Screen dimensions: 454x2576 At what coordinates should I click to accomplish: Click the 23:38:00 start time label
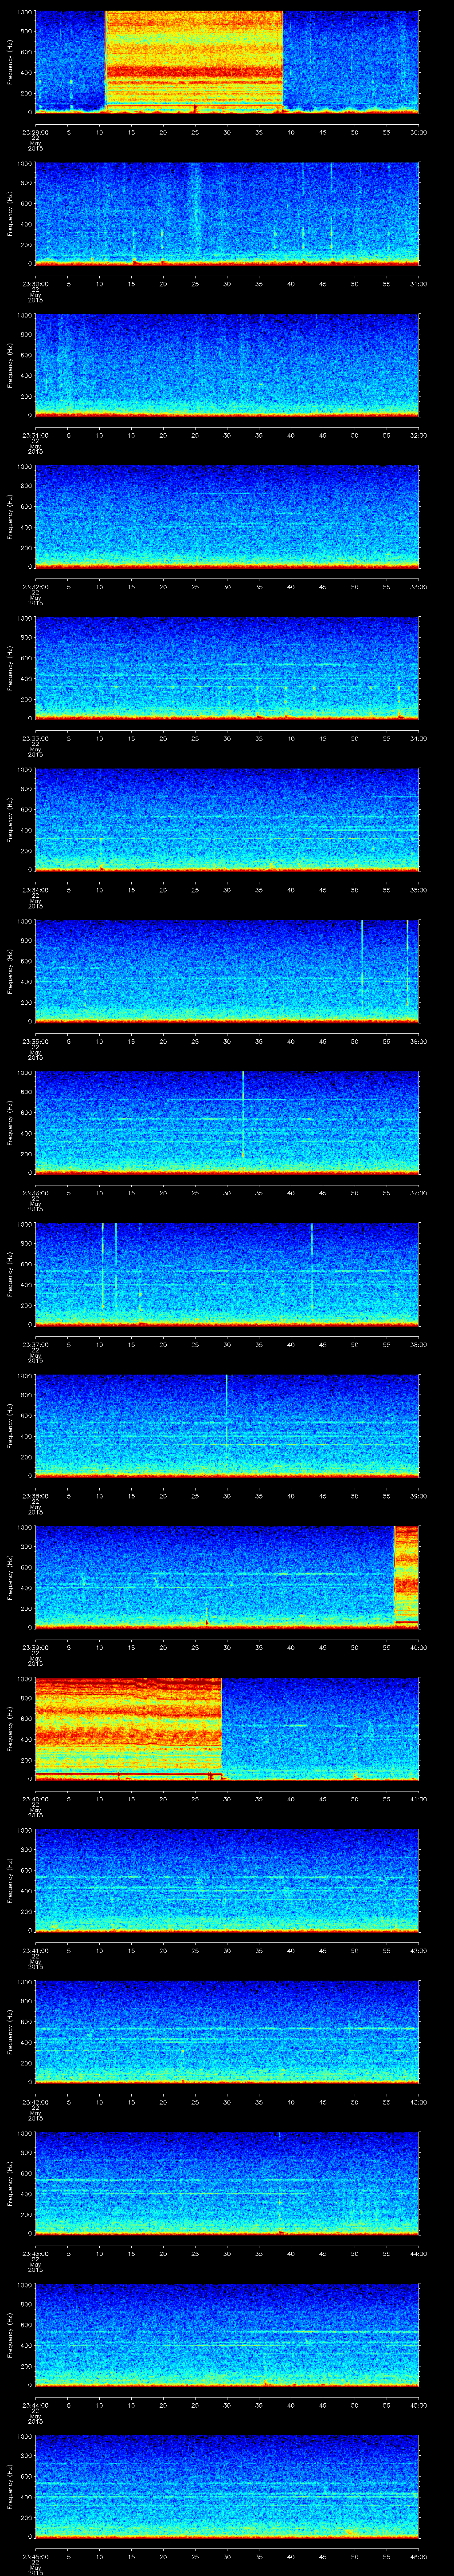click(x=35, y=1496)
